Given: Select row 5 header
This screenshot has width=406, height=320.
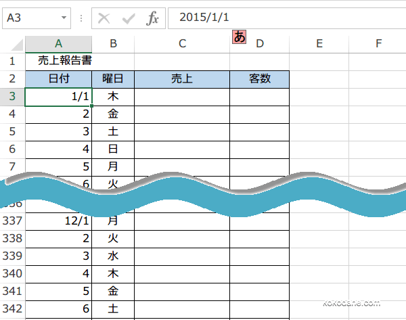Looking at the screenshot, I should tap(12, 132).
